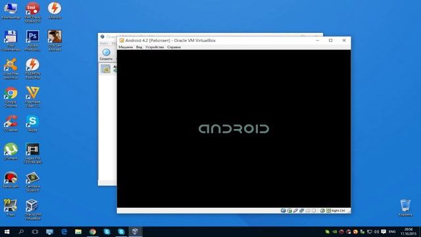Switch to VirtualBox taskbar button

click(135, 232)
